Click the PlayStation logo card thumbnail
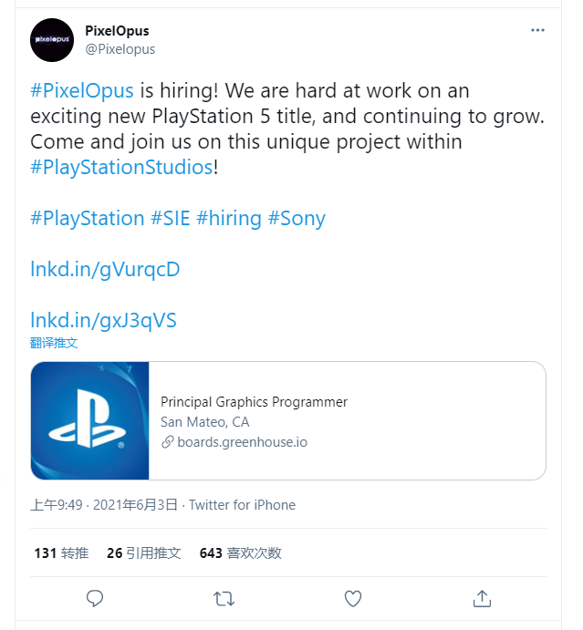 pyautogui.click(x=90, y=420)
